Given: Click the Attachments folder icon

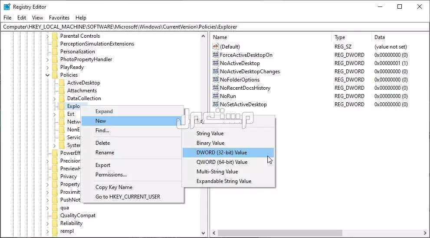Looking at the screenshot, I should tap(62, 91).
